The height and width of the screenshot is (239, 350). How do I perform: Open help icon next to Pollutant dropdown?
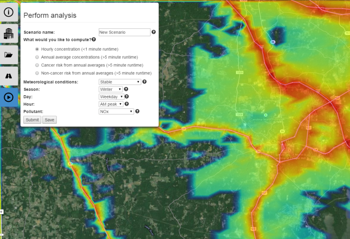137,111
